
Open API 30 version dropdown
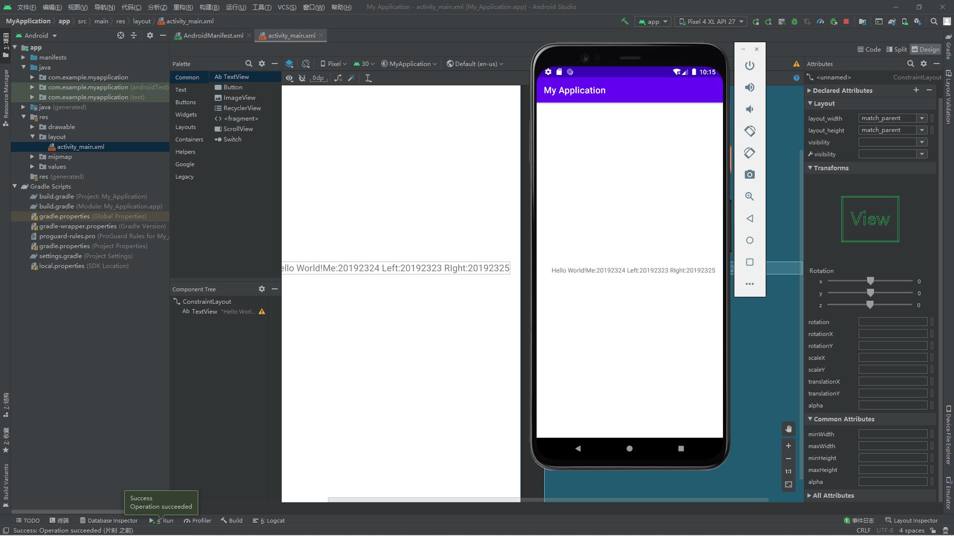(364, 64)
